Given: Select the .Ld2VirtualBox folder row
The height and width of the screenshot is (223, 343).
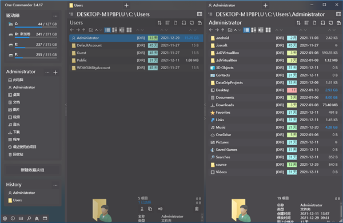Looking at the screenshot, I should (x=274, y=53).
